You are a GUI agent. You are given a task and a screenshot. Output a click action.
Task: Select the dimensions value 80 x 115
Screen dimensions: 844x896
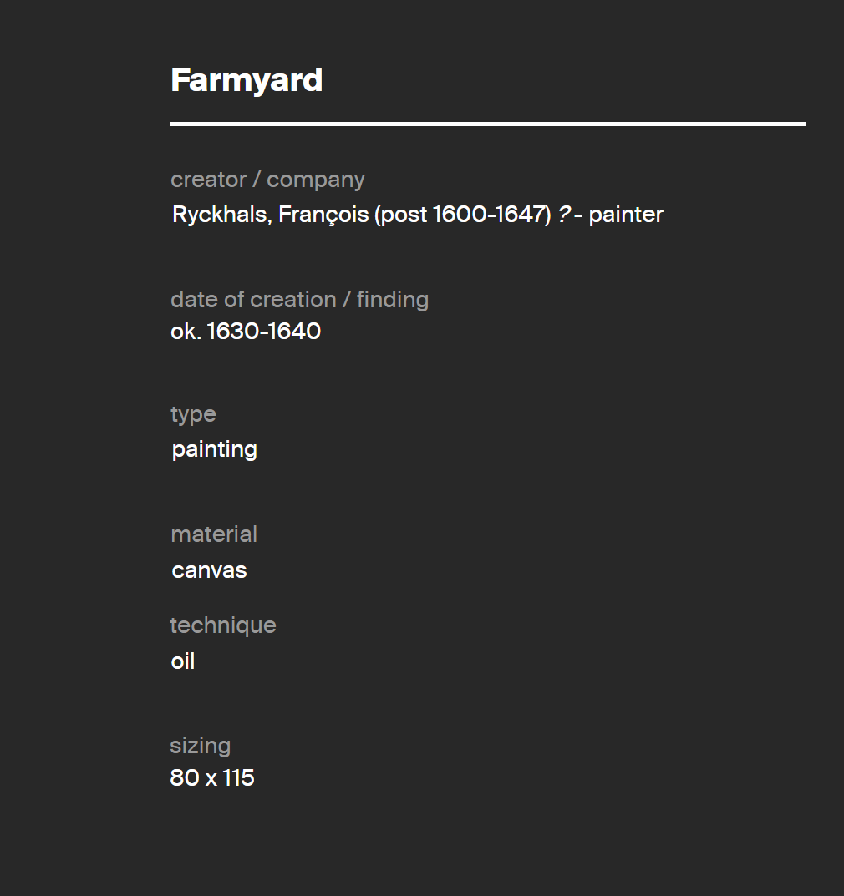pos(212,777)
